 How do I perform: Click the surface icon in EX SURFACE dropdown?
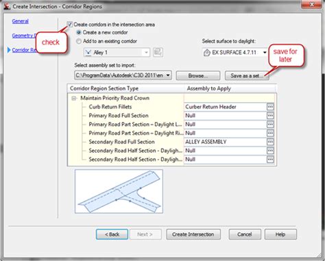click(x=207, y=53)
